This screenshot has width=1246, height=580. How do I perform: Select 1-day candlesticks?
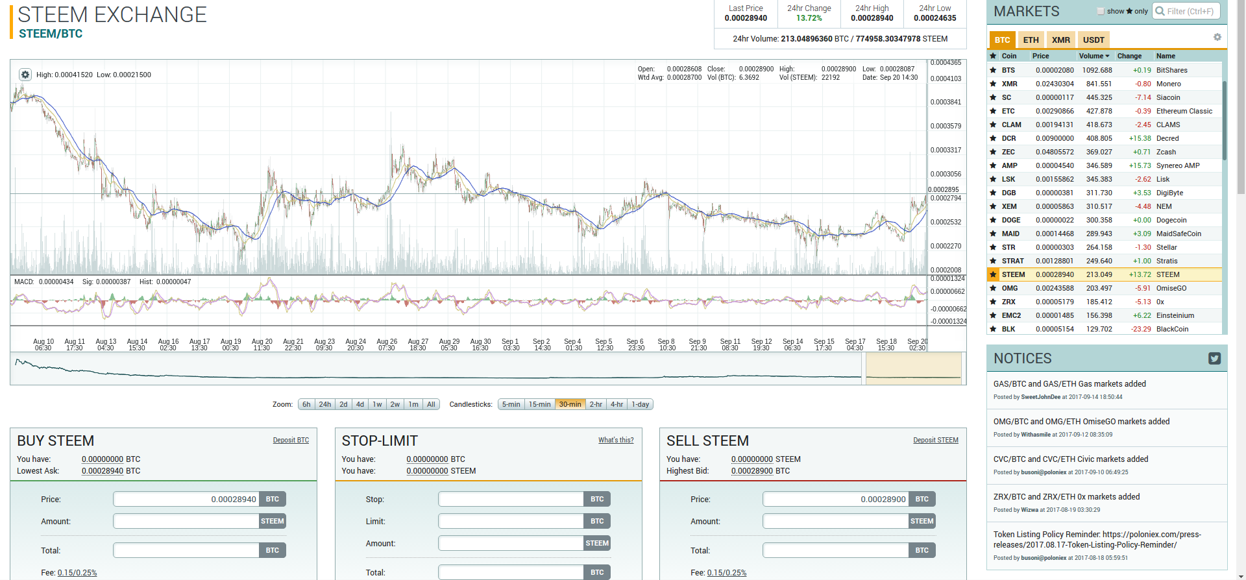[641, 404]
